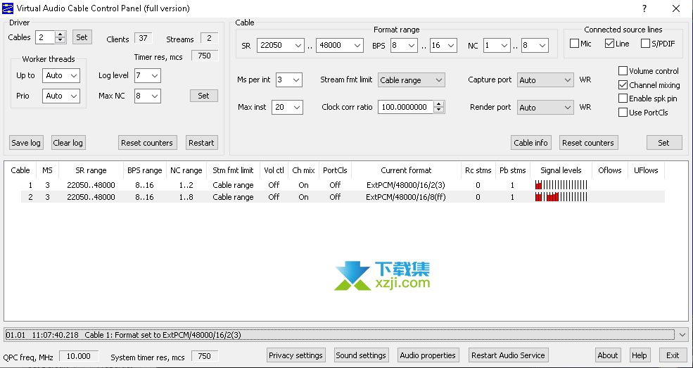The width and height of the screenshot is (693, 368).
Task: Open the Max inst dropdown
Action: tap(288, 108)
